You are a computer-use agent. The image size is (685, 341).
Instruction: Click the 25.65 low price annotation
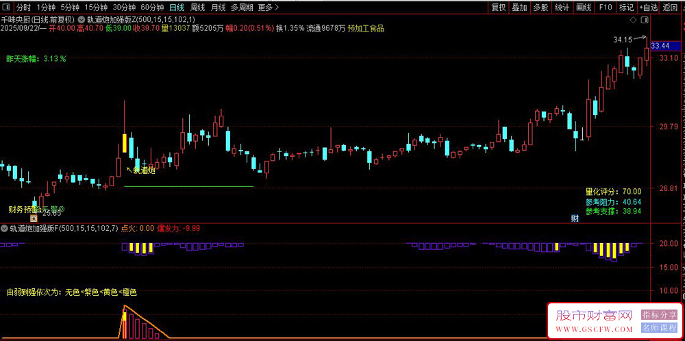click(x=51, y=213)
